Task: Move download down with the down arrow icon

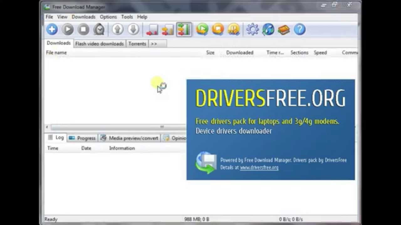Action: [x=133, y=30]
